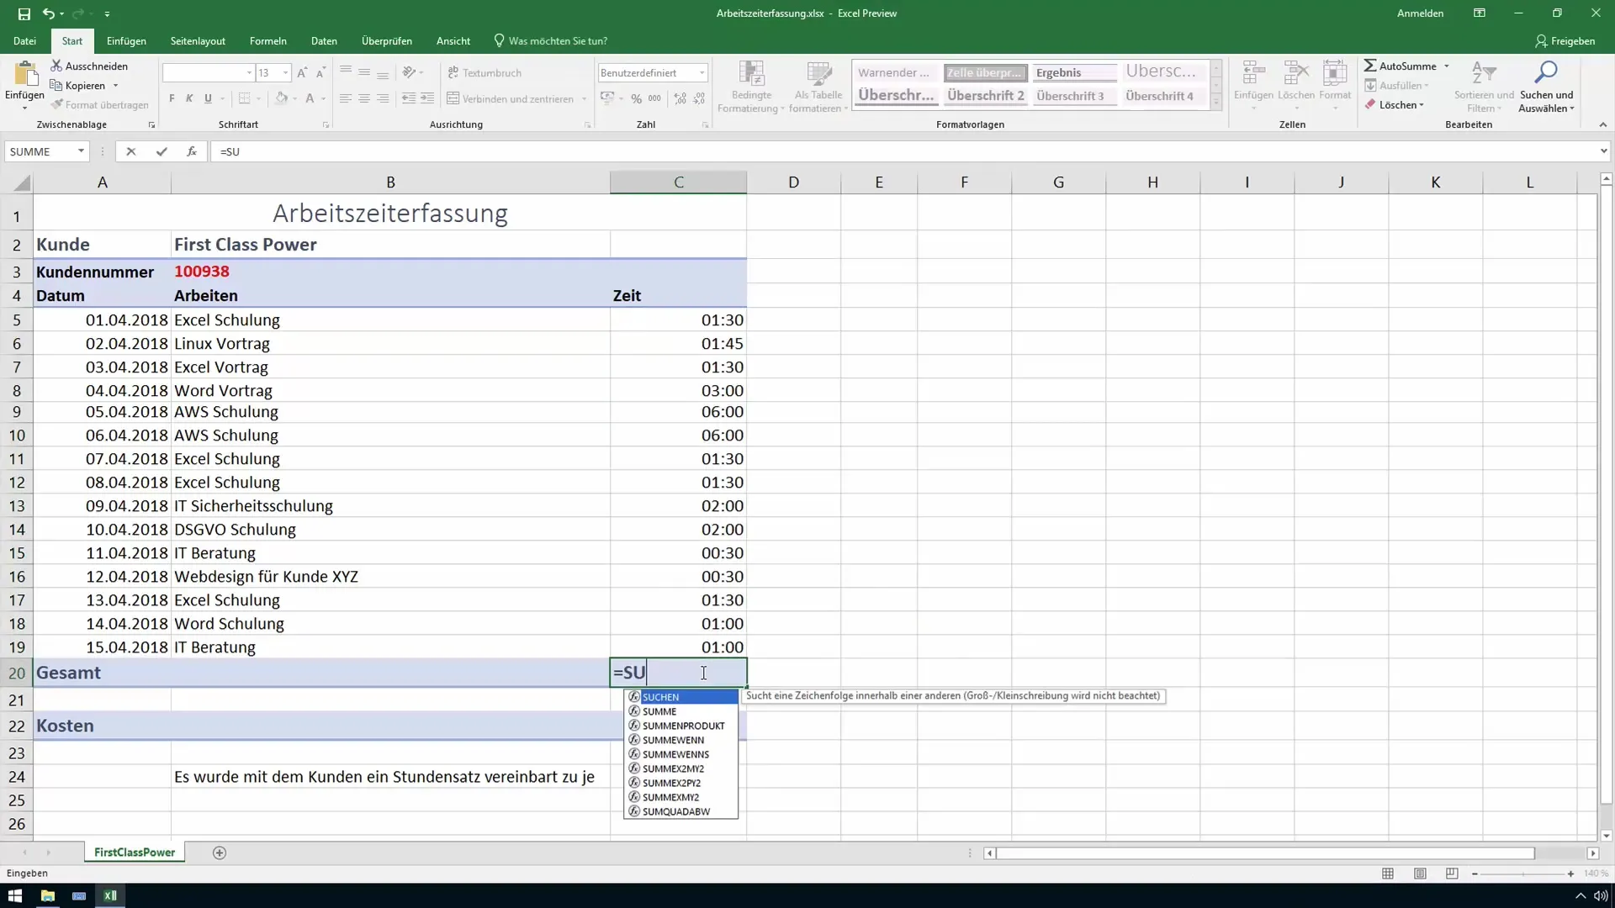This screenshot has width=1615, height=908.
Task: Click the FirstClassPower sheet tab
Action: 135,852
